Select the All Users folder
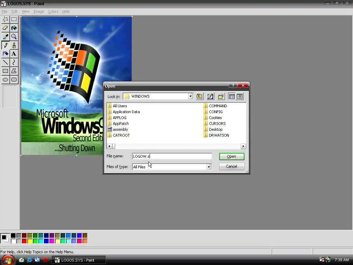353x265 pixels. pyautogui.click(x=117, y=106)
